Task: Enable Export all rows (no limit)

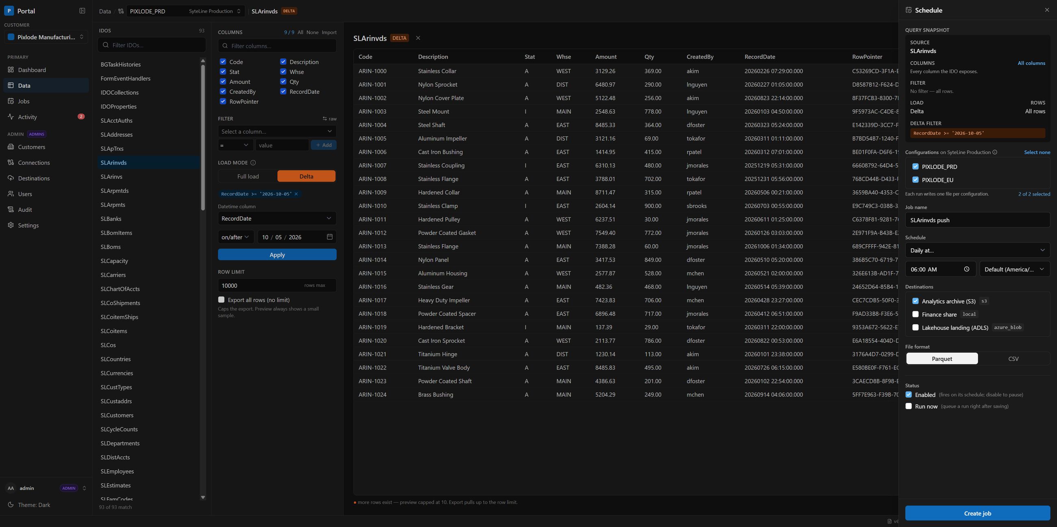Action: pos(222,299)
